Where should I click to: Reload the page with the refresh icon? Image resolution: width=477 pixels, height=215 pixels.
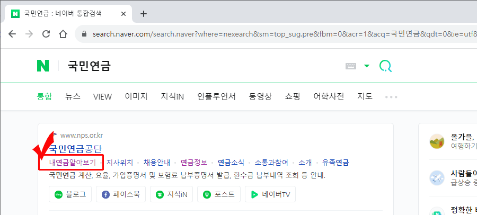pyautogui.click(x=46, y=34)
